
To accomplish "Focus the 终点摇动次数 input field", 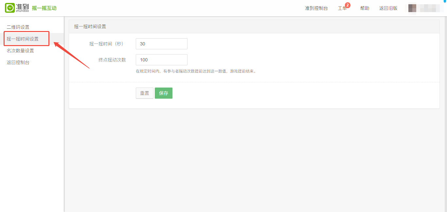I will coord(161,60).
